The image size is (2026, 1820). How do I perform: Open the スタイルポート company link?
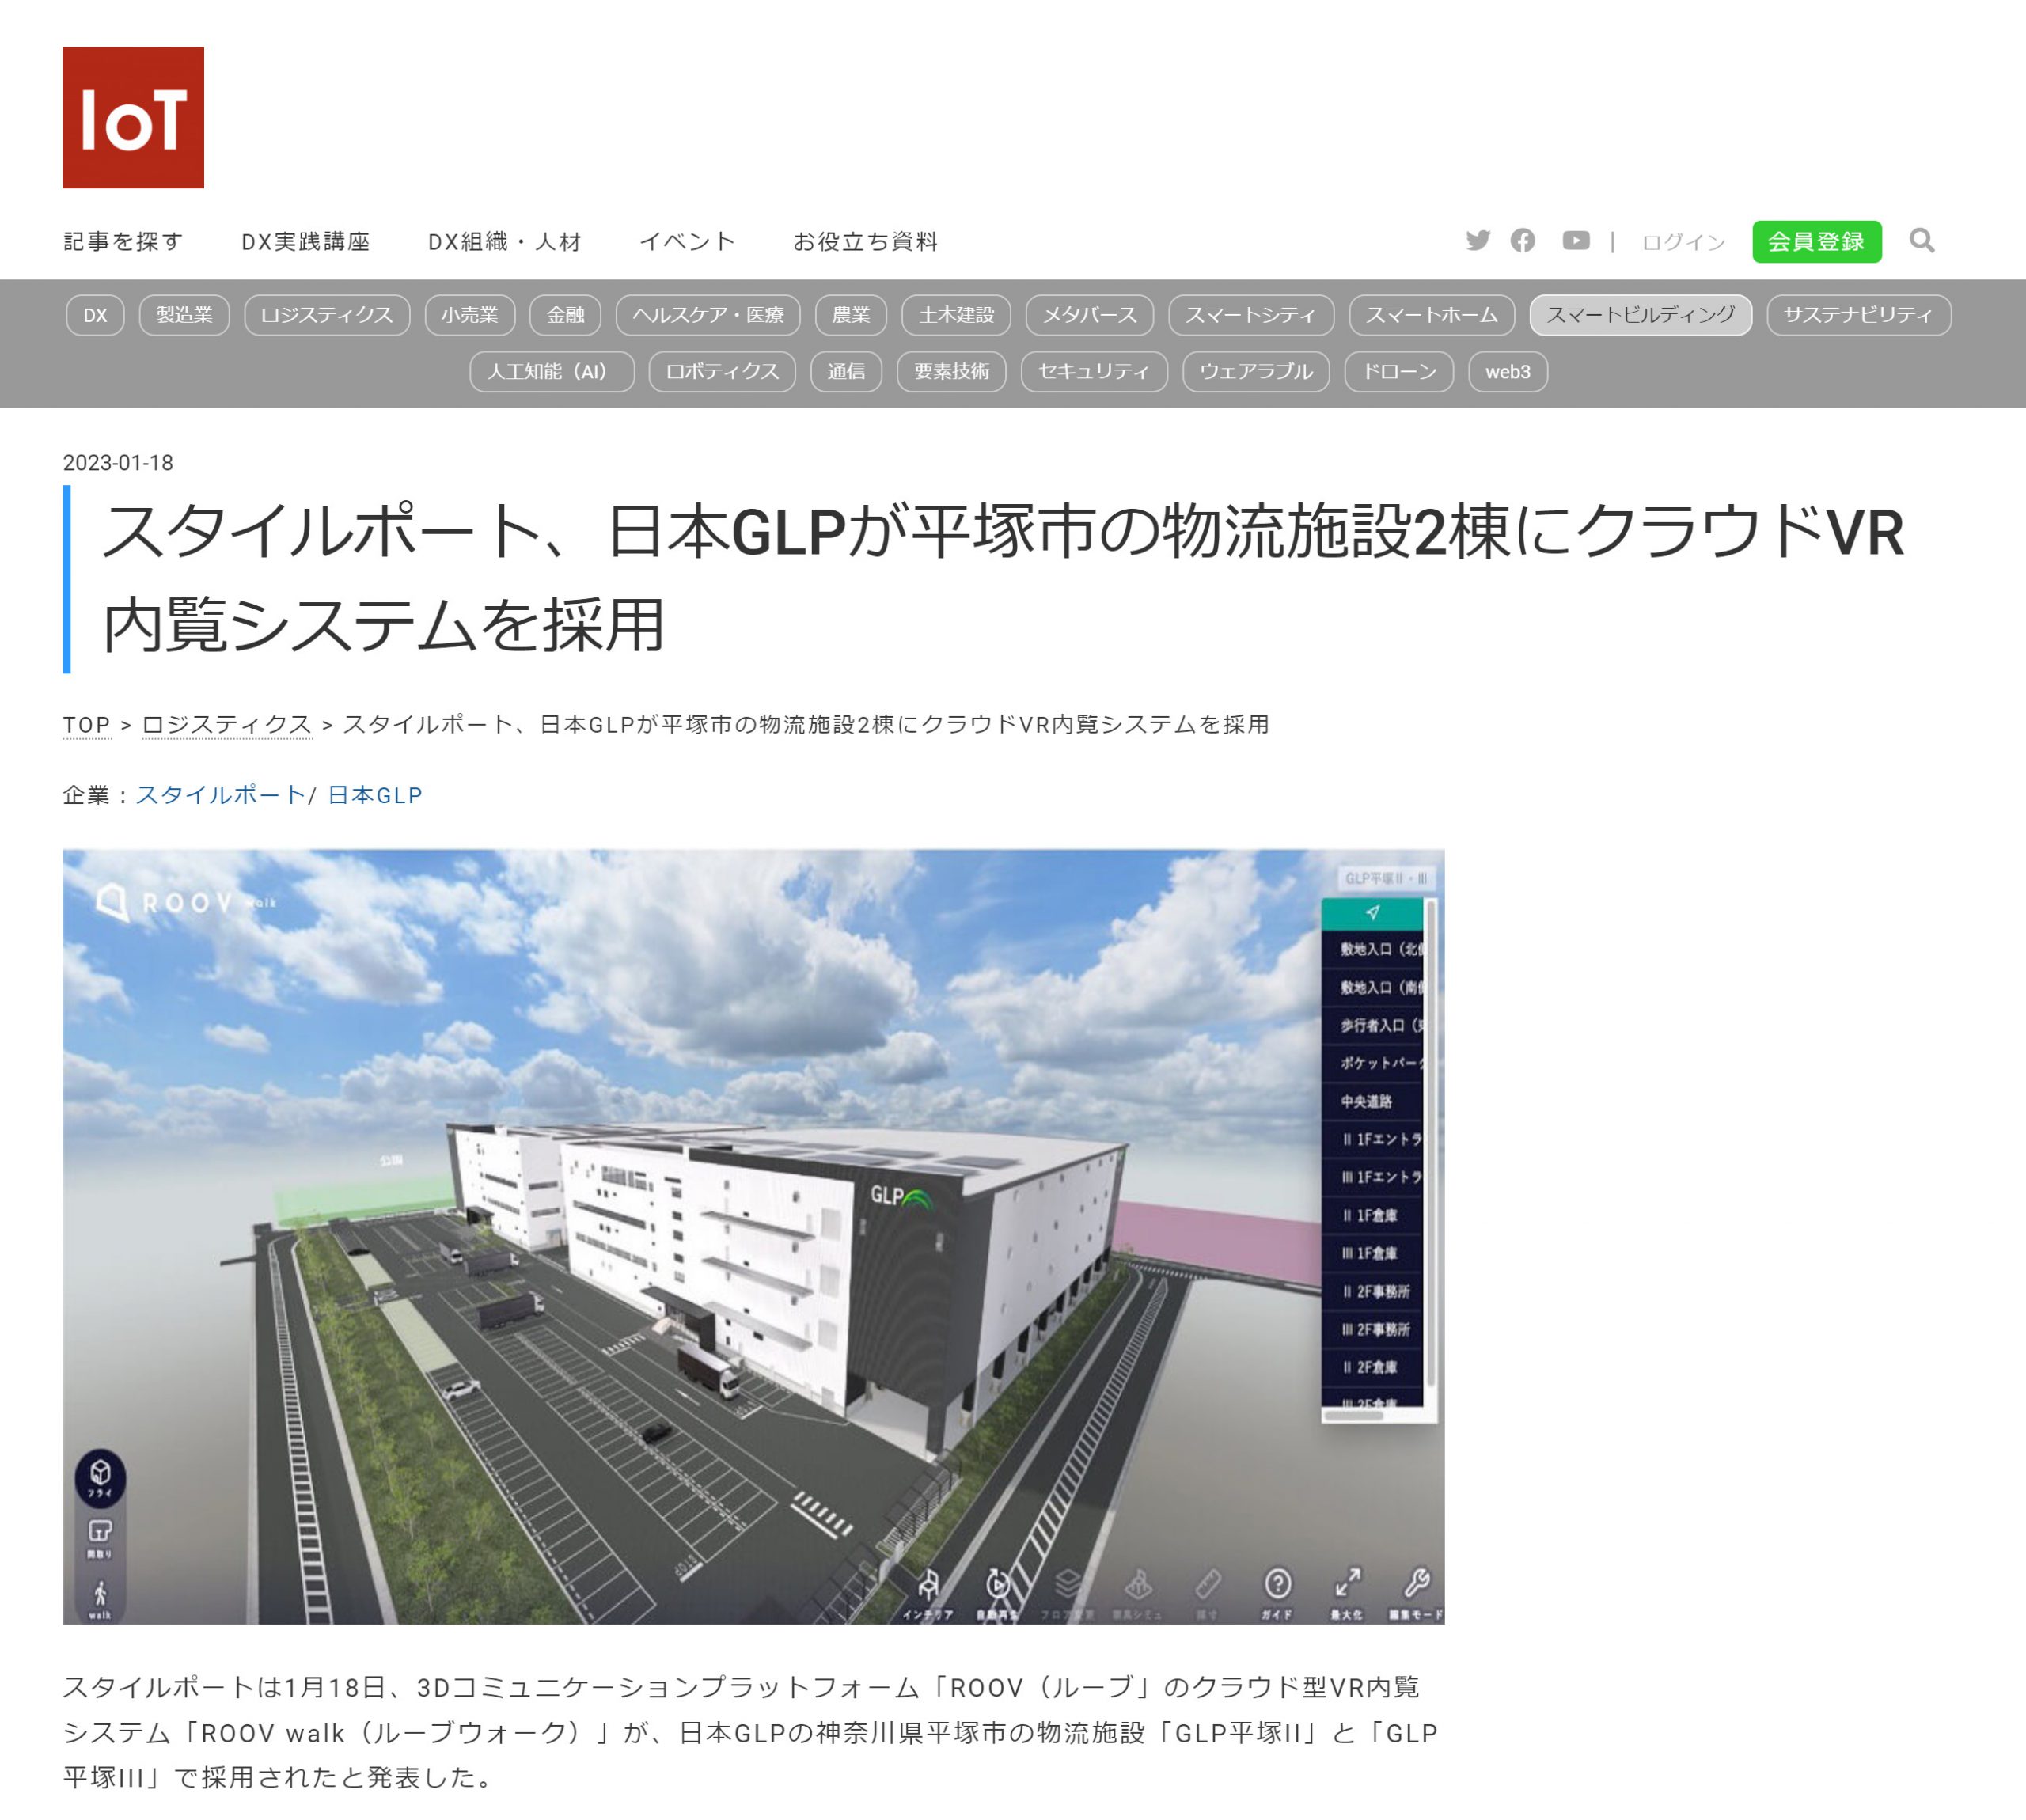(x=220, y=795)
